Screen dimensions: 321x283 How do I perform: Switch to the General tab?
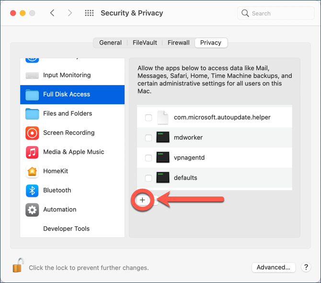[110, 43]
